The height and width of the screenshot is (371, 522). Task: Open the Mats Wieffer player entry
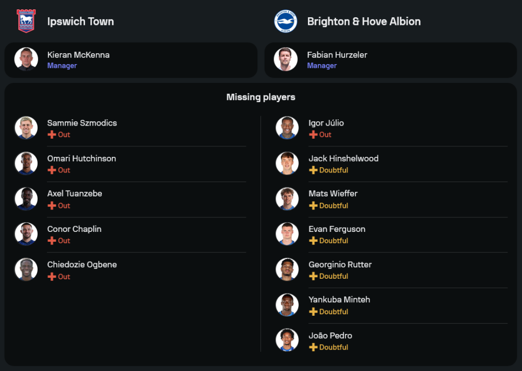click(x=333, y=193)
